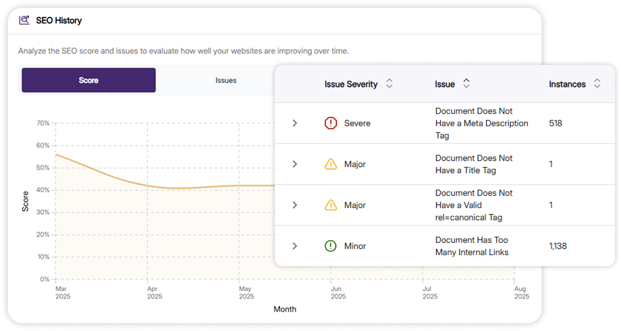Click the score line at Mar 2025 start
Image resolution: width=621 pixels, height=331 pixels.
pyautogui.click(x=57, y=155)
